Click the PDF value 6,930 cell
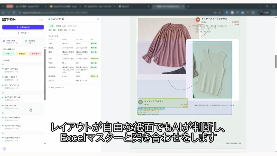The height and width of the screenshot is (156, 277). point(64,76)
